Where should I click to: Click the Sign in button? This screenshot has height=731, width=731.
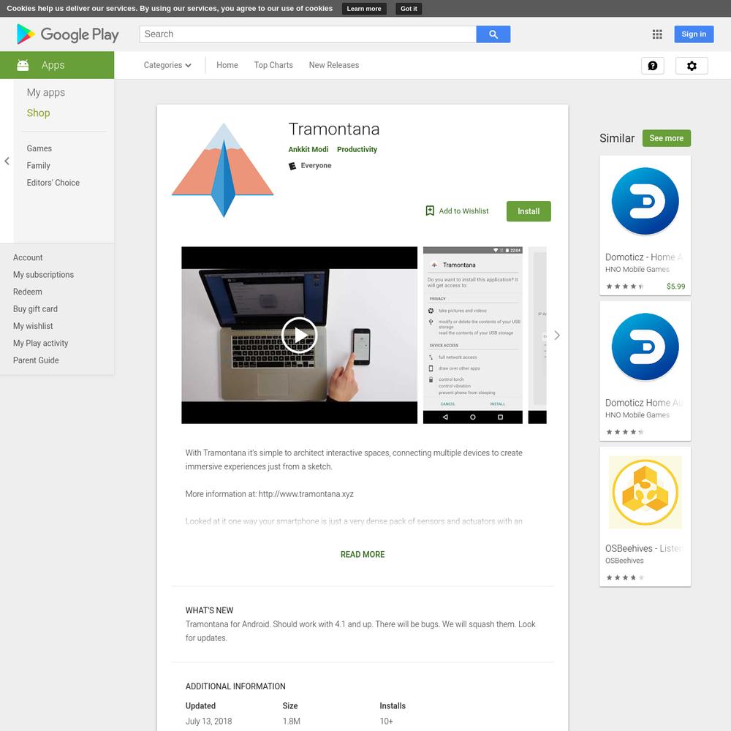point(694,34)
